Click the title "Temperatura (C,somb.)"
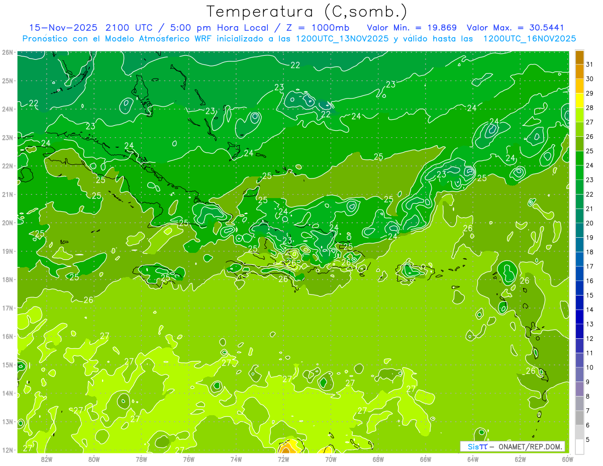The width and height of the screenshot is (603, 466). tap(307, 12)
